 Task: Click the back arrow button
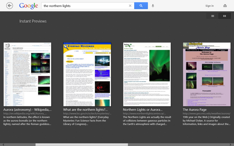(x=9, y=6)
